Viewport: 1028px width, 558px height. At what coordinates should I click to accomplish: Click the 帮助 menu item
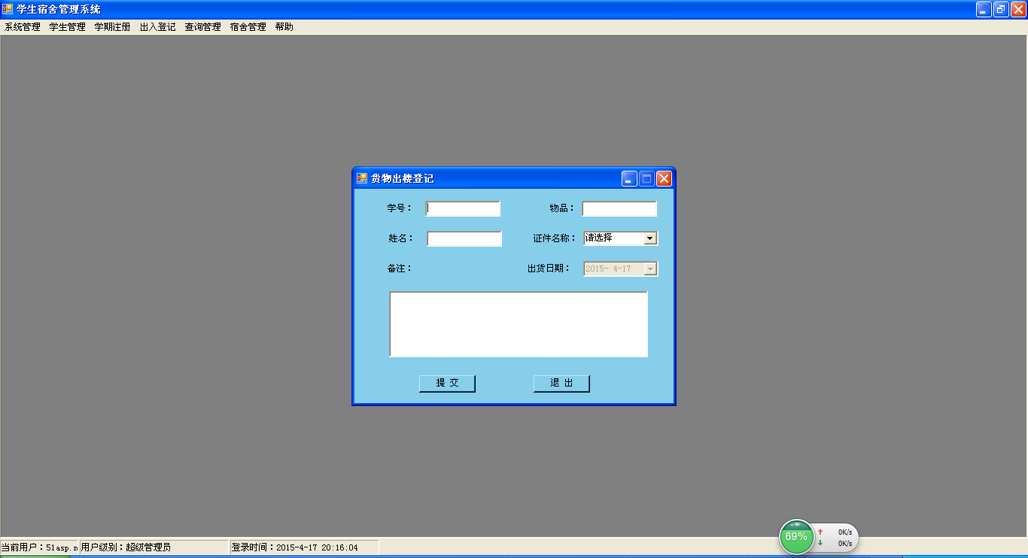point(284,27)
